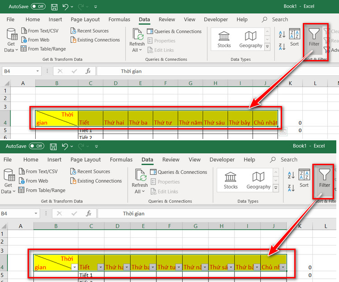Click the Undo arrow in the lower title bar
Viewport: 339px width, 282px height.
[65, 147]
